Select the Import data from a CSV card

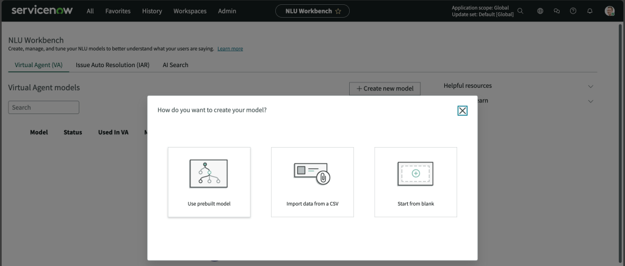(x=312, y=182)
